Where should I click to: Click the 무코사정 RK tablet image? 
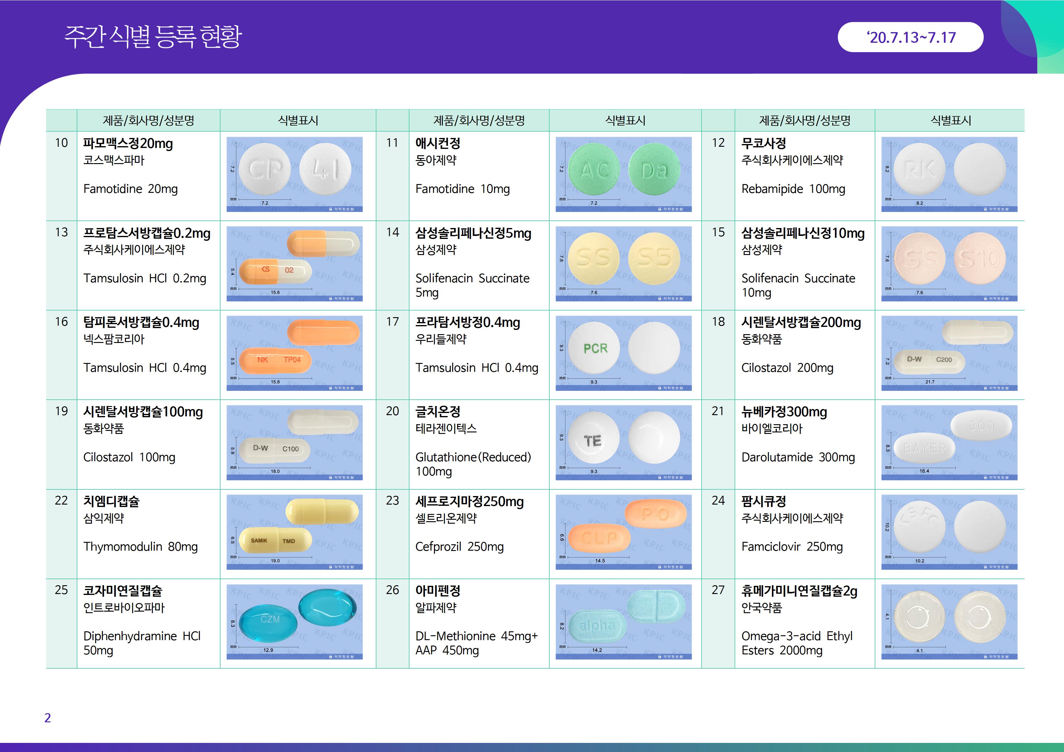pos(949,174)
